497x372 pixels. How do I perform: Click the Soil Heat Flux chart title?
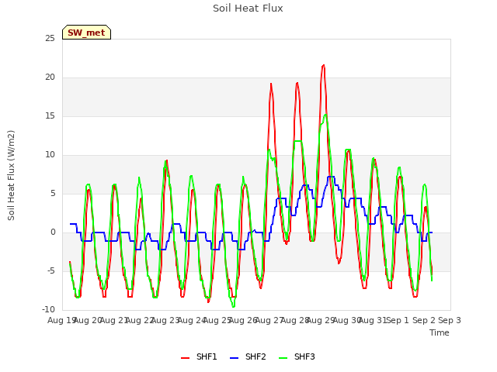[x=248, y=9]
